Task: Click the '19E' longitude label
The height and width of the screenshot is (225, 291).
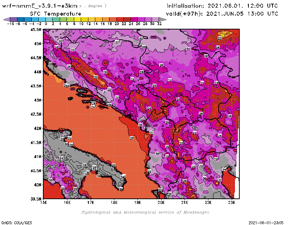Action: pyautogui.click(x=137, y=202)
